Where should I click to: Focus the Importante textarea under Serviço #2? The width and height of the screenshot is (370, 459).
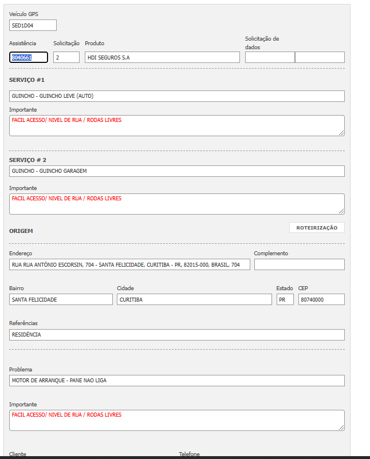coord(177,204)
